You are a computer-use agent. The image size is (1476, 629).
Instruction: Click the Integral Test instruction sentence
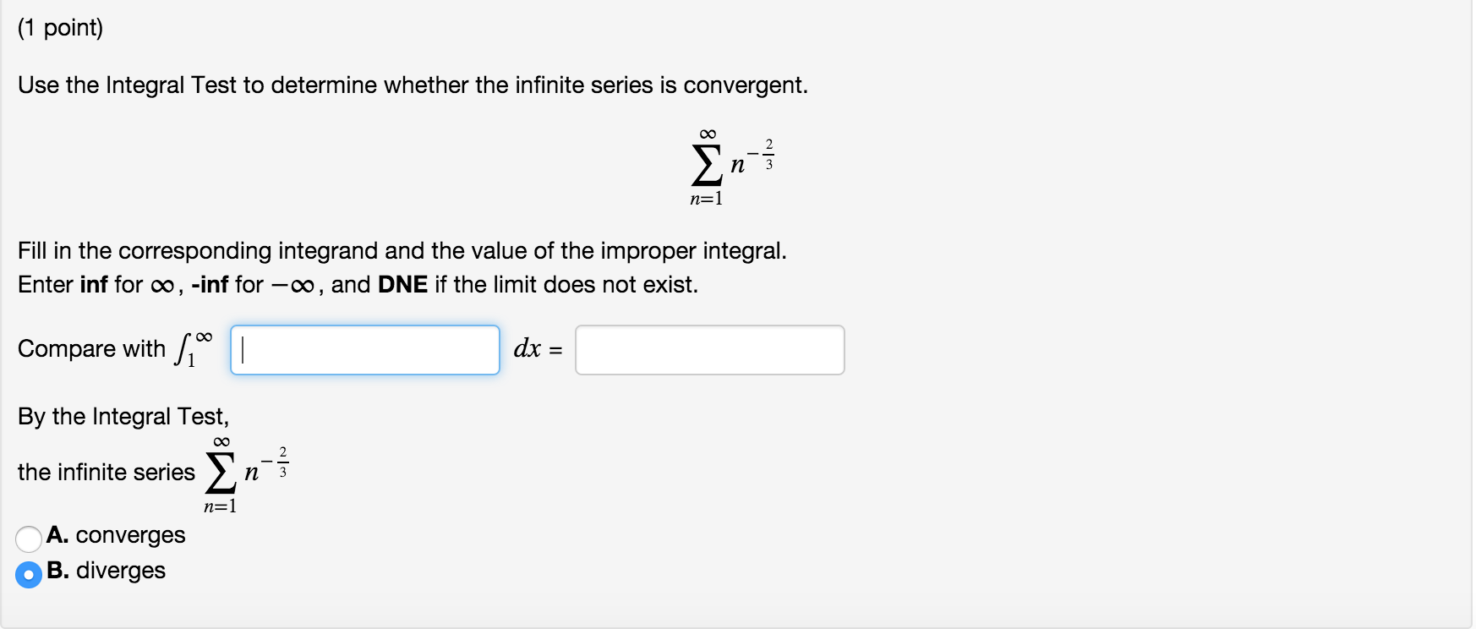pyautogui.click(x=413, y=85)
